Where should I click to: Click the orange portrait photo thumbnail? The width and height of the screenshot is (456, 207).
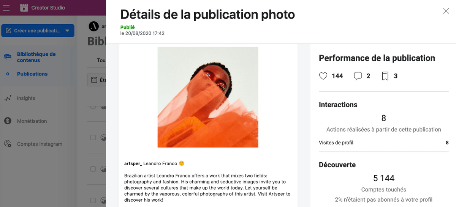208,97
